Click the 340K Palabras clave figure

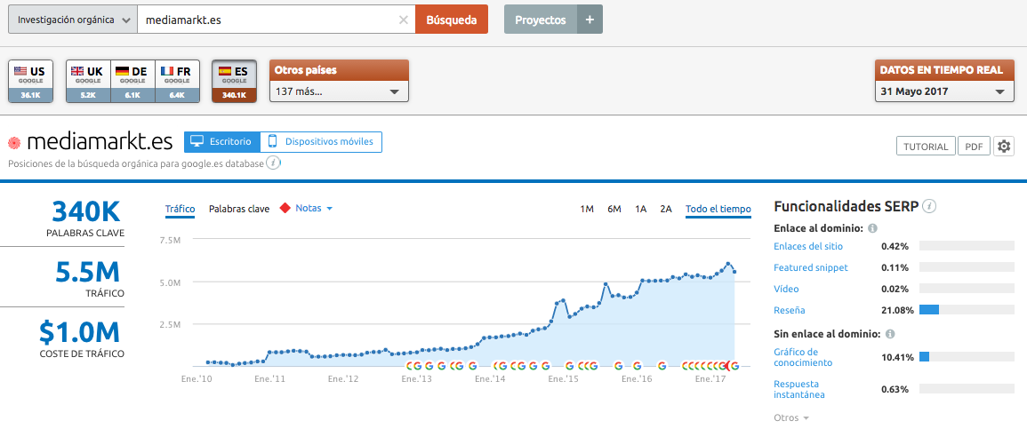(85, 212)
